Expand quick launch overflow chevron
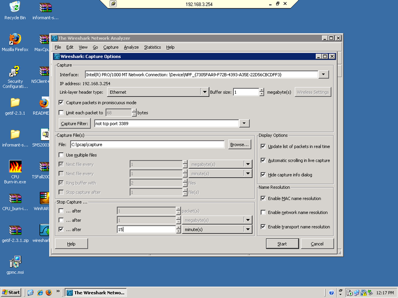 pyautogui.click(x=58, y=291)
